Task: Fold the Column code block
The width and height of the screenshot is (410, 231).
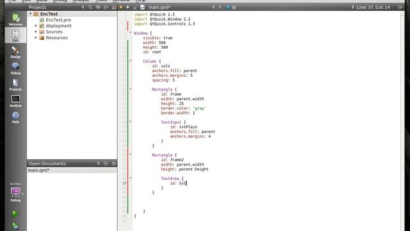Action: (x=131, y=61)
